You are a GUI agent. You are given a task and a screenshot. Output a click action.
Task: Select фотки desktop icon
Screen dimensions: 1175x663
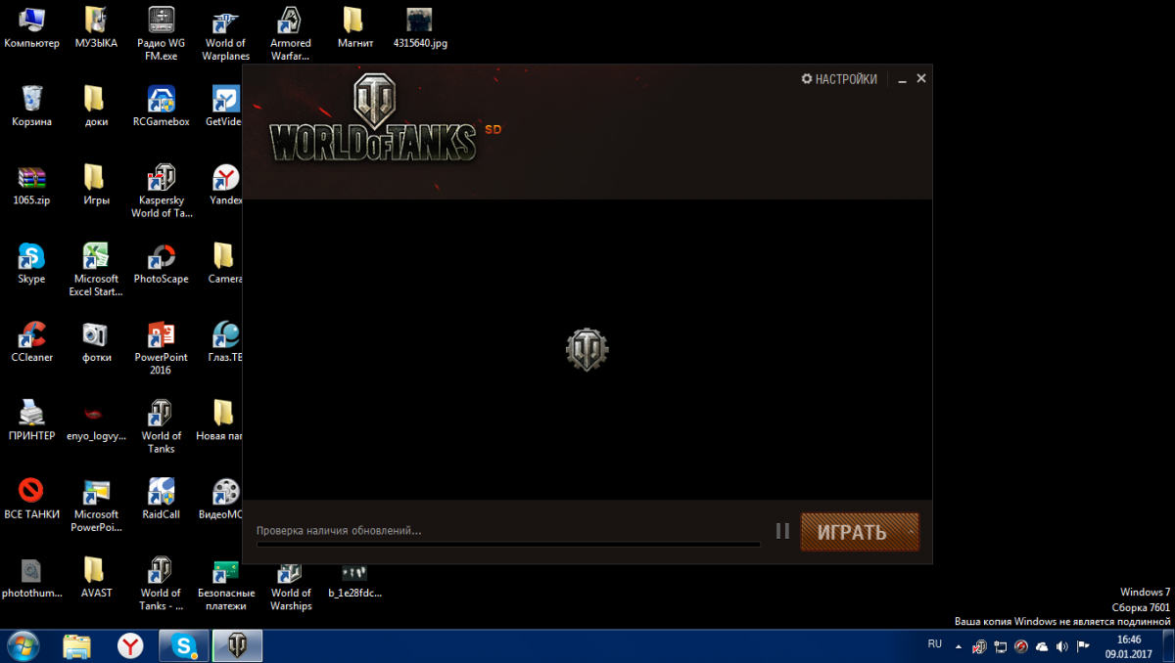(x=96, y=341)
